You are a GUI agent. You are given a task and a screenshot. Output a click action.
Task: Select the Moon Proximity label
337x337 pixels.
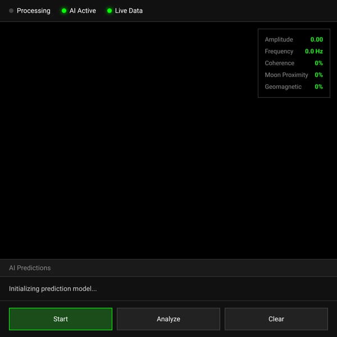click(286, 75)
